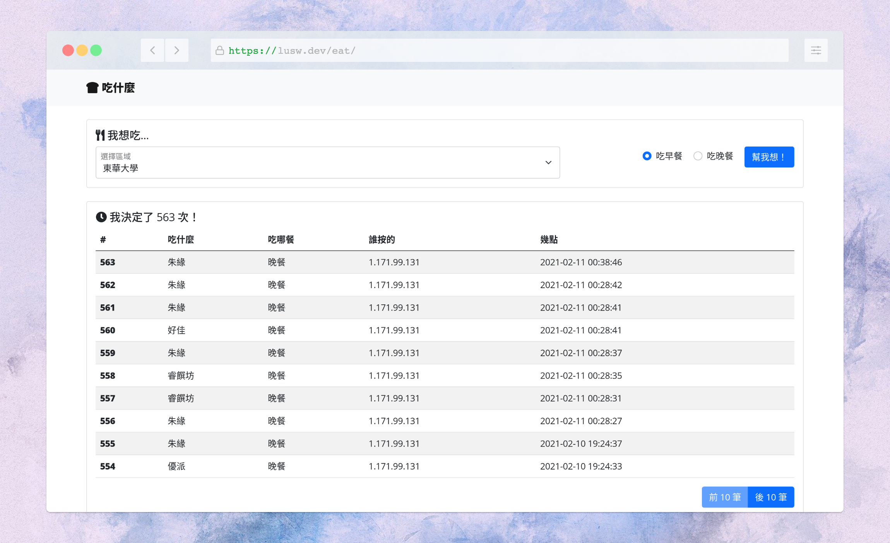Click the dropdown chevron arrow
890x543 pixels.
click(x=548, y=162)
